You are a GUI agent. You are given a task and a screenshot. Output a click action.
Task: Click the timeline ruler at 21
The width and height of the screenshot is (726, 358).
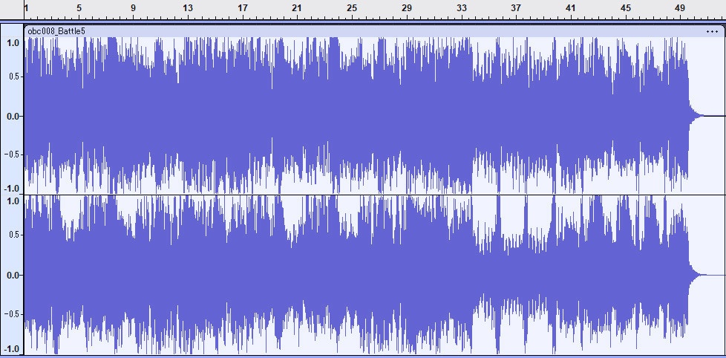(x=297, y=8)
